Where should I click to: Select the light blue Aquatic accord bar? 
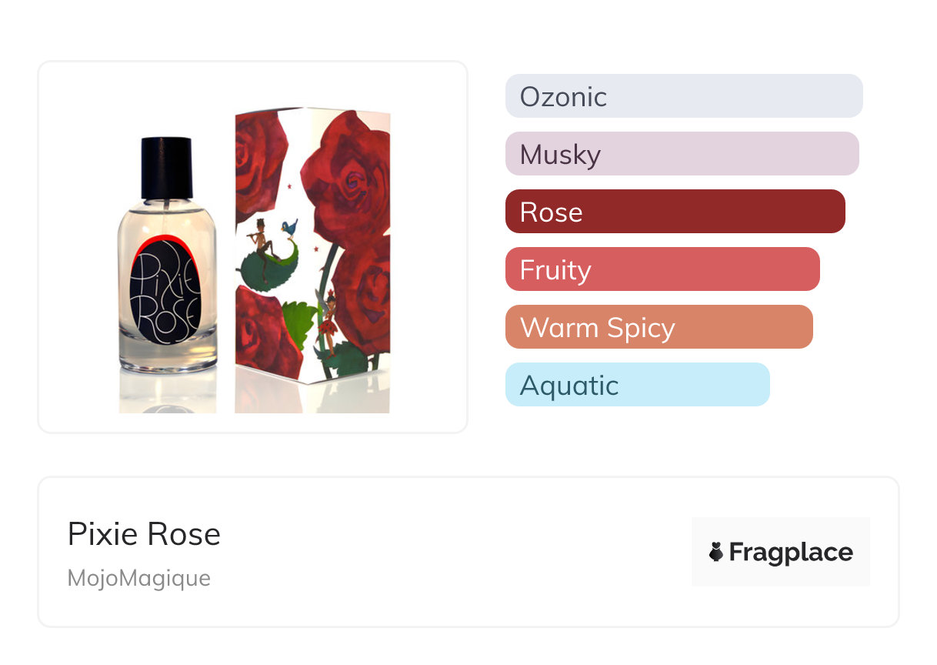pyautogui.click(x=637, y=385)
